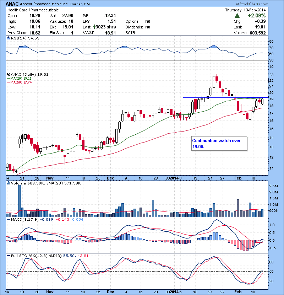Click the EPS value -1.54

click(x=110, y=21)
